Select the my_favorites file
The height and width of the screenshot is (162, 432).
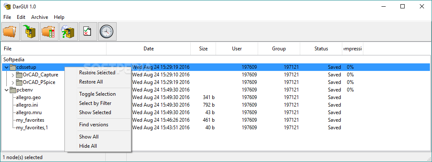coord(30,120)
